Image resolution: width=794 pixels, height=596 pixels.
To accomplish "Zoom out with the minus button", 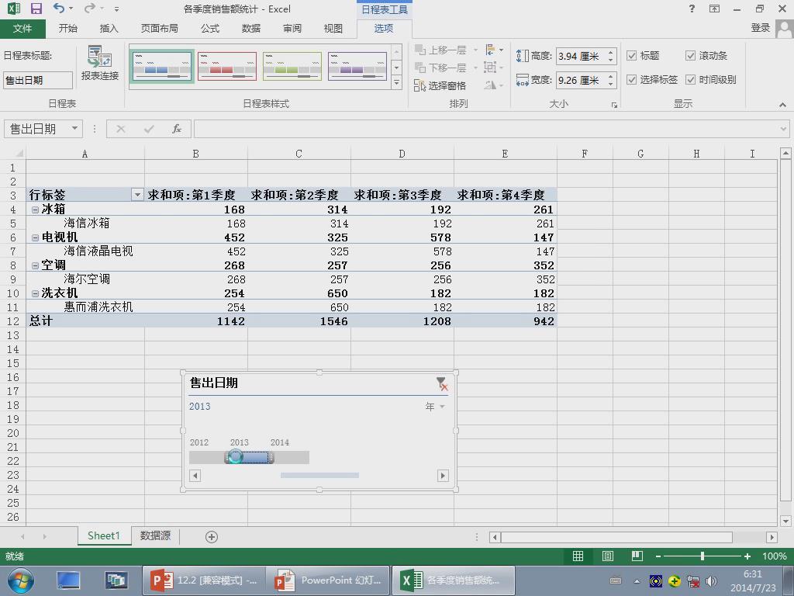I will pyautogui.click(x=658, y=556).
